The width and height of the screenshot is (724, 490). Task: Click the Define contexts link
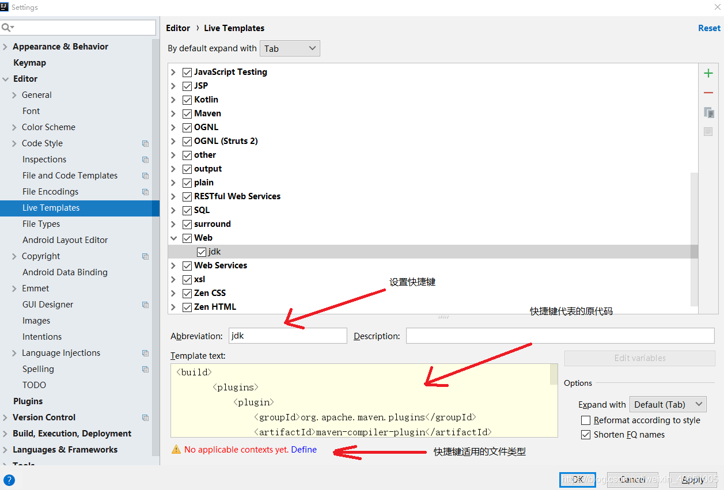tap(304, 450)
